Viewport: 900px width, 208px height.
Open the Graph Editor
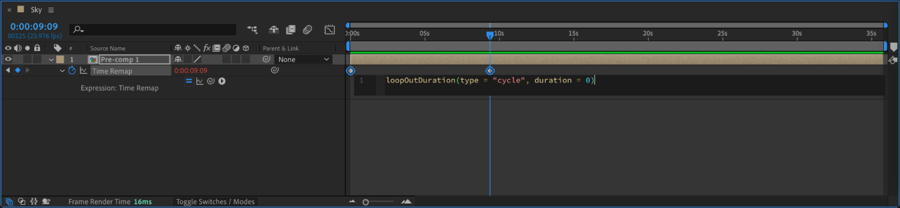pyautogui.click(x=330, y=30)
